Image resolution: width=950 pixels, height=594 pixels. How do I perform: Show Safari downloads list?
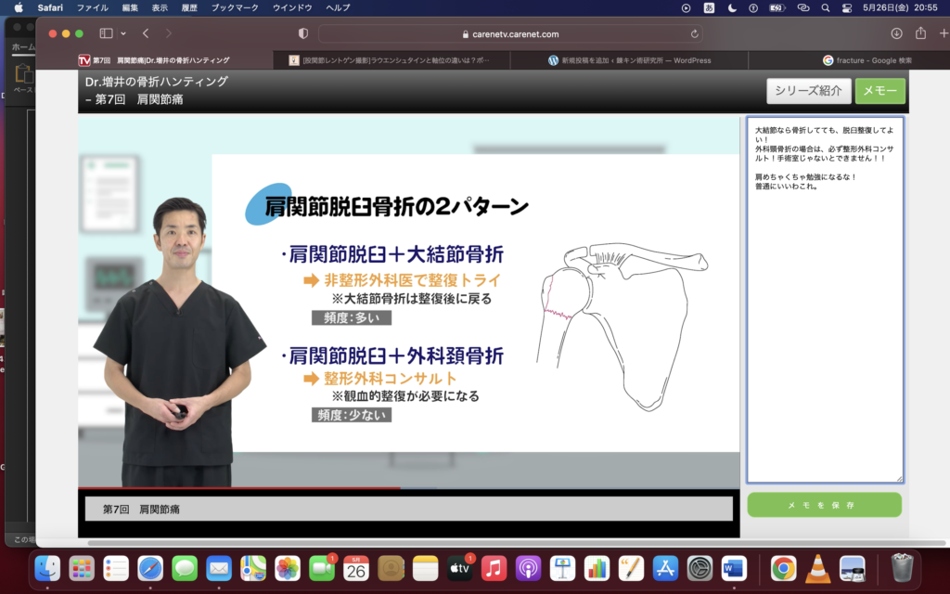pyautogui.click(x=896, y=33)
